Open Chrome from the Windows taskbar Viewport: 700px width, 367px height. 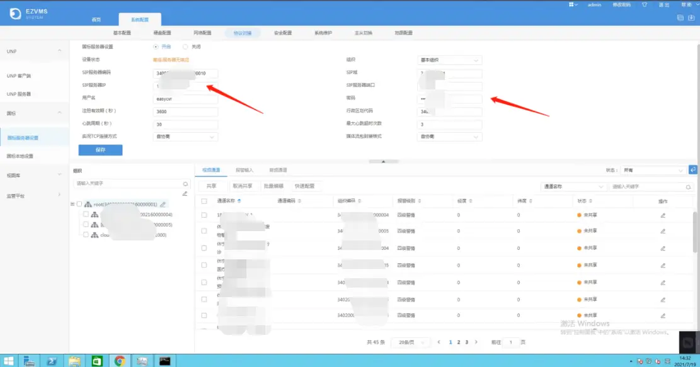pyautogui.click(x=118, y=361)
